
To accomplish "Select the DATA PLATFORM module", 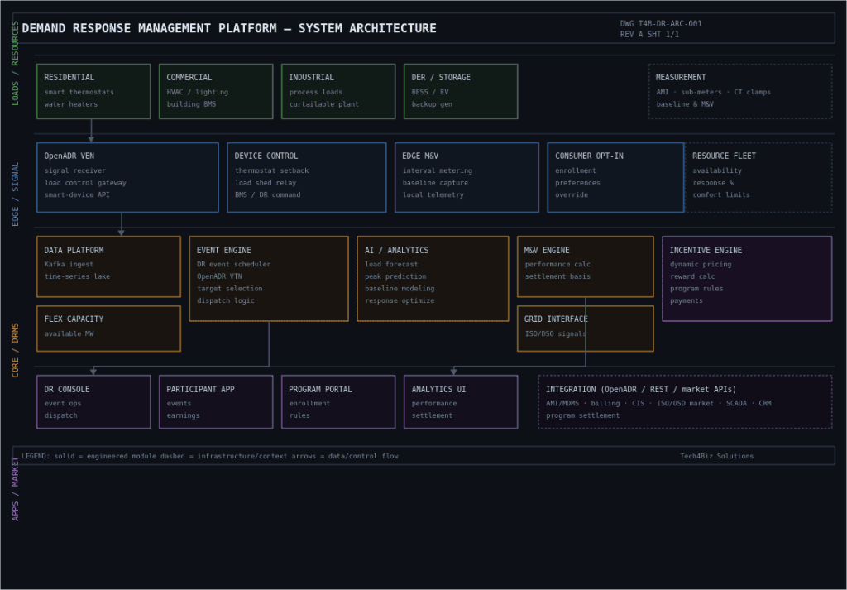I will pos(108,266).
